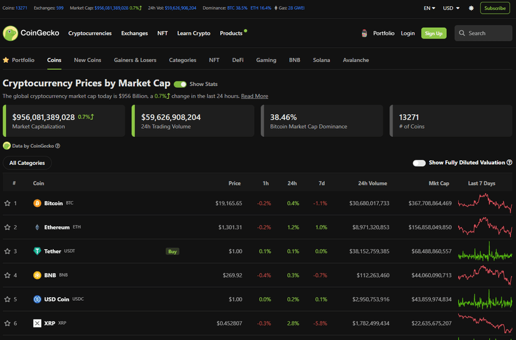The image size is (516, 340).
Task: Click the CoinGecko gecko logo
Action: pyautogui.click(x=10, y=33)
